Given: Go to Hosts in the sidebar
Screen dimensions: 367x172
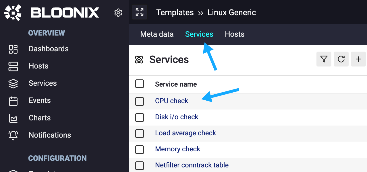Looking at the screenshot, I should pos(38,66).
